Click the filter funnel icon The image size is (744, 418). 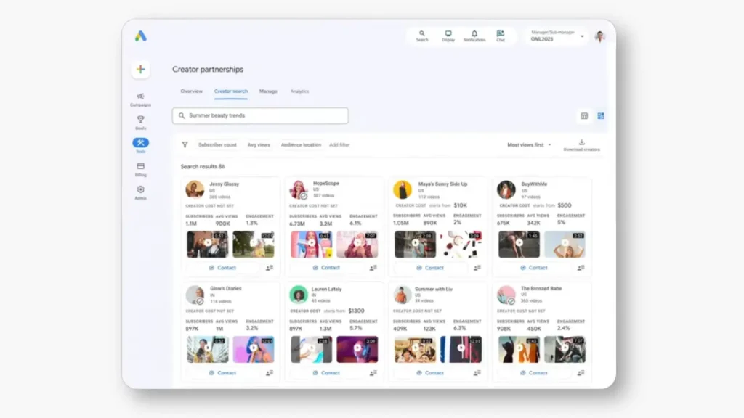tap(185, 144)
